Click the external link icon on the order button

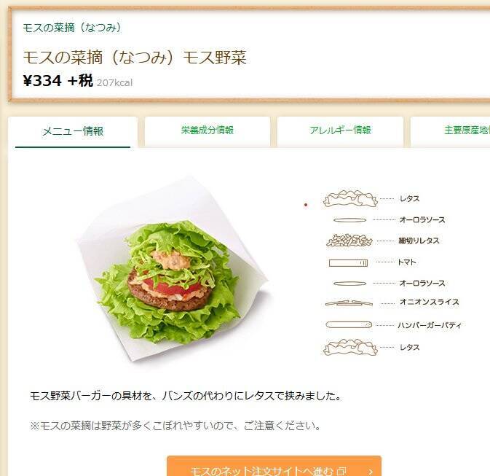341,471
